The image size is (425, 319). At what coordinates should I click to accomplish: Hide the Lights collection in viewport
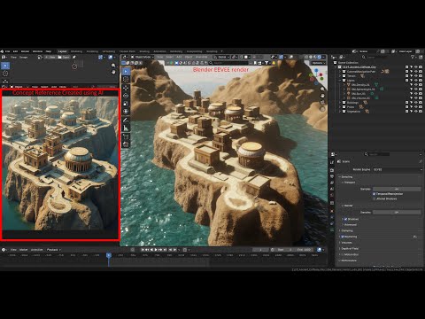[416, 81]
